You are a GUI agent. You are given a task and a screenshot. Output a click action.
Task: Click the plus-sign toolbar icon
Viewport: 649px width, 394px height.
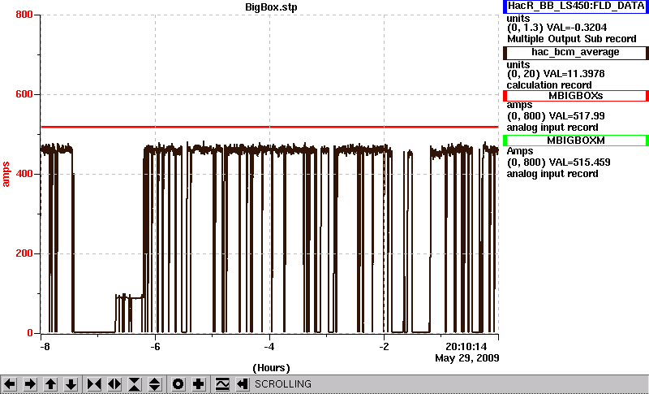[199, 384]
